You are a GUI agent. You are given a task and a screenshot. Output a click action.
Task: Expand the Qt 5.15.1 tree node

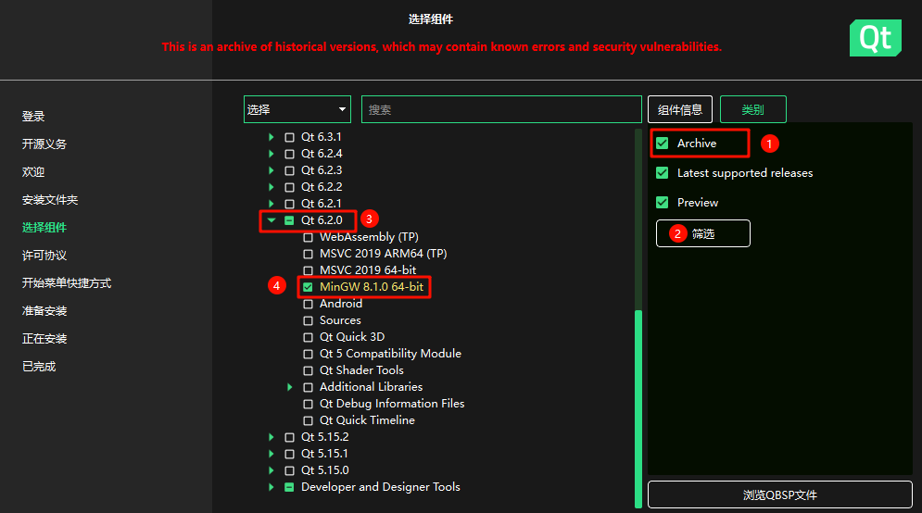tap(272, 454)
